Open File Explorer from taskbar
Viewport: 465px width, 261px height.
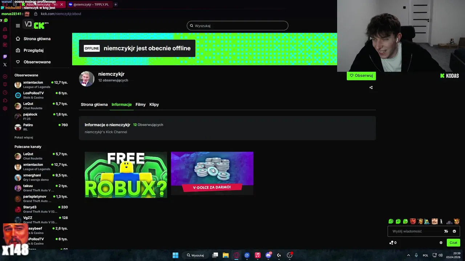226,255
